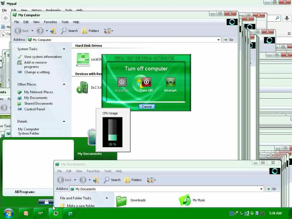Viewport: 292px width, 219px height.
Task: Click Make a new folder link
Action: pyautogui.click(x=81, y=206)
